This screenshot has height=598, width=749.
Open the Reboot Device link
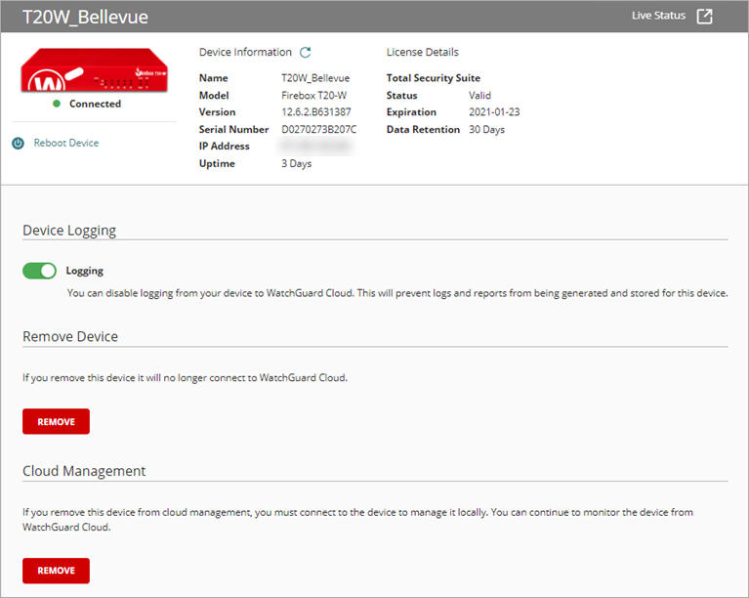[x=65, y=143]
